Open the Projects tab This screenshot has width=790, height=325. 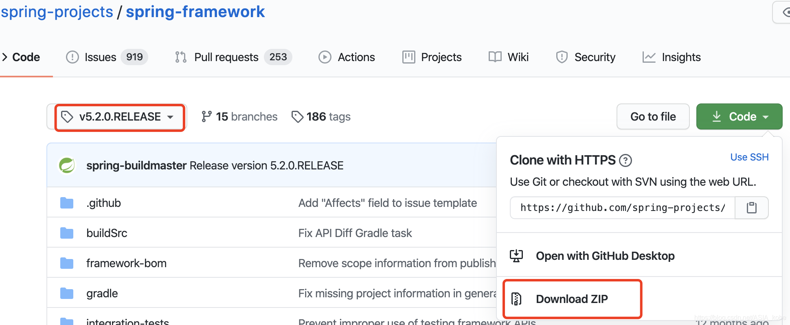click(432, 57)
